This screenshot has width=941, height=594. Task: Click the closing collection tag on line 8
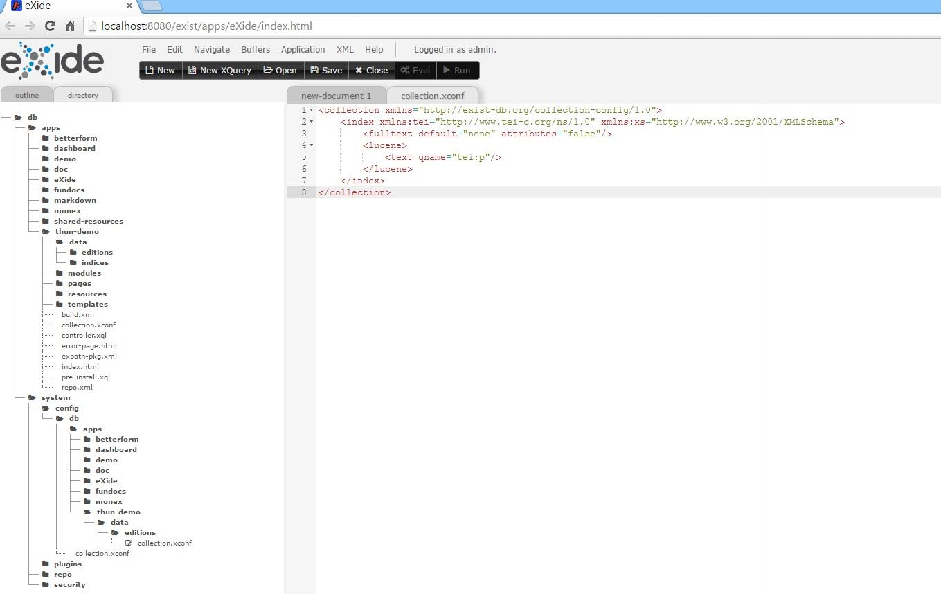(355, 192)
